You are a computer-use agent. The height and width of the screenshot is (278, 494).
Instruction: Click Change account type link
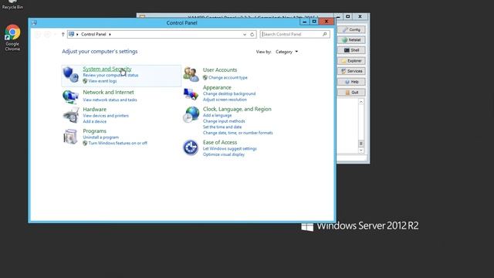pyautogui.click(x=228, y=77)
